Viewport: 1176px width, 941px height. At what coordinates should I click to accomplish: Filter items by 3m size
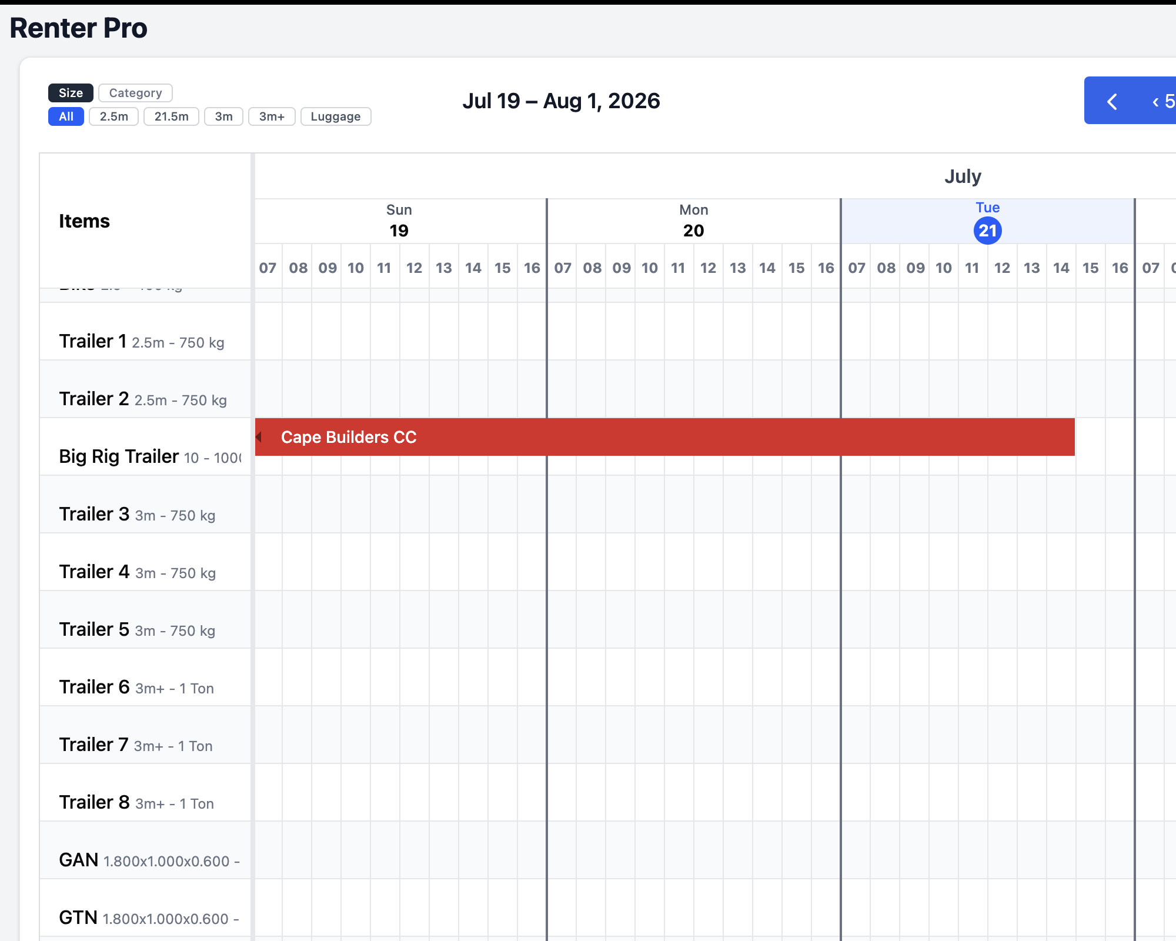(x=223, y=116)
